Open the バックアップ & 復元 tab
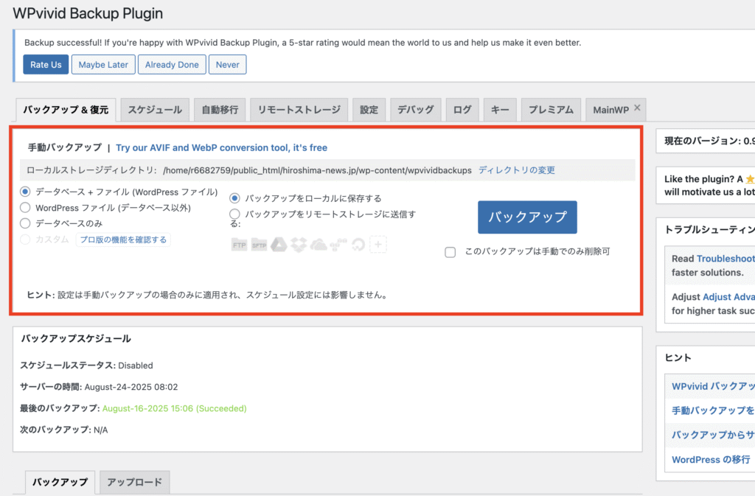The image size is (755, 496). (66, 110)
